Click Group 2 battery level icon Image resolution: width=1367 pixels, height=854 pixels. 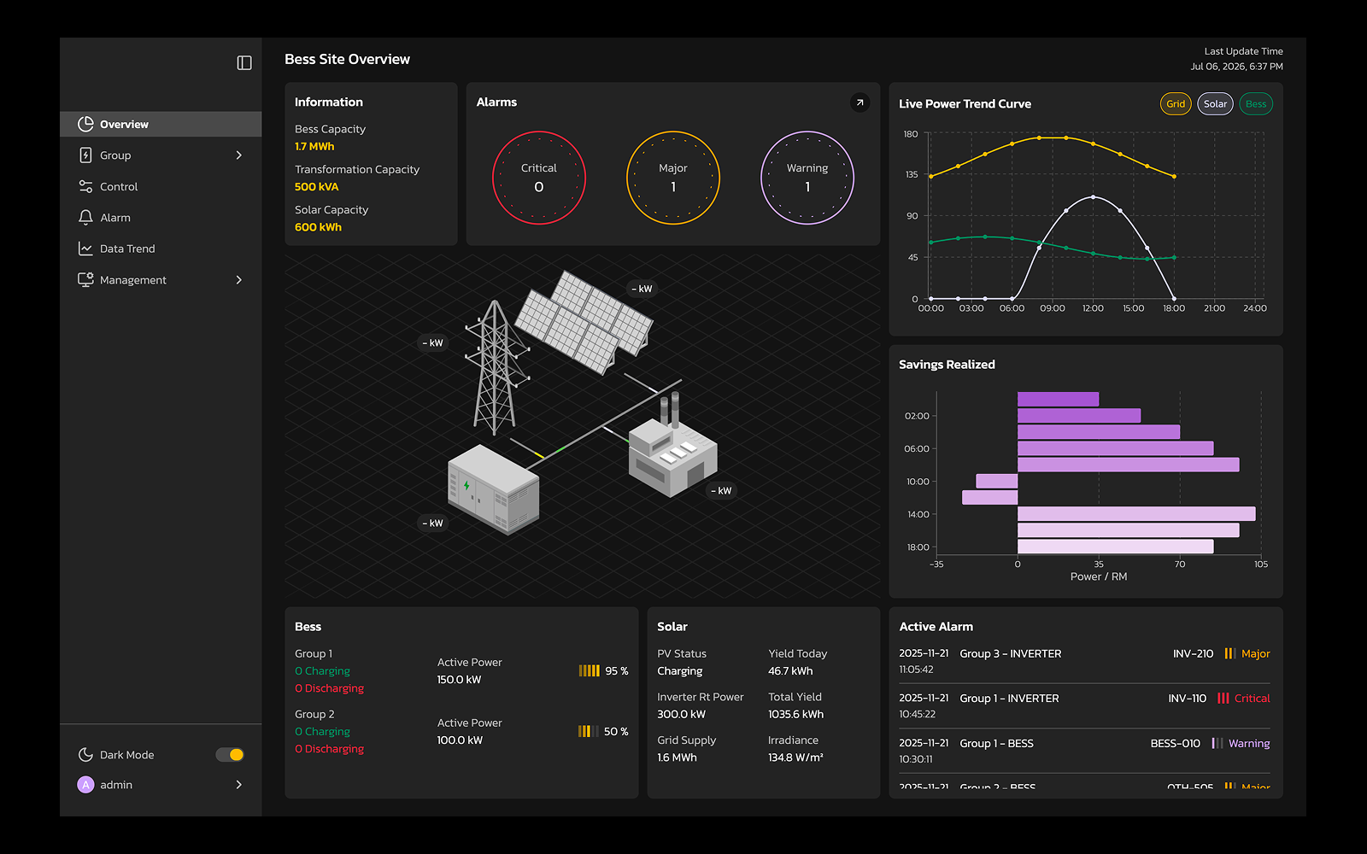point(588,732)
